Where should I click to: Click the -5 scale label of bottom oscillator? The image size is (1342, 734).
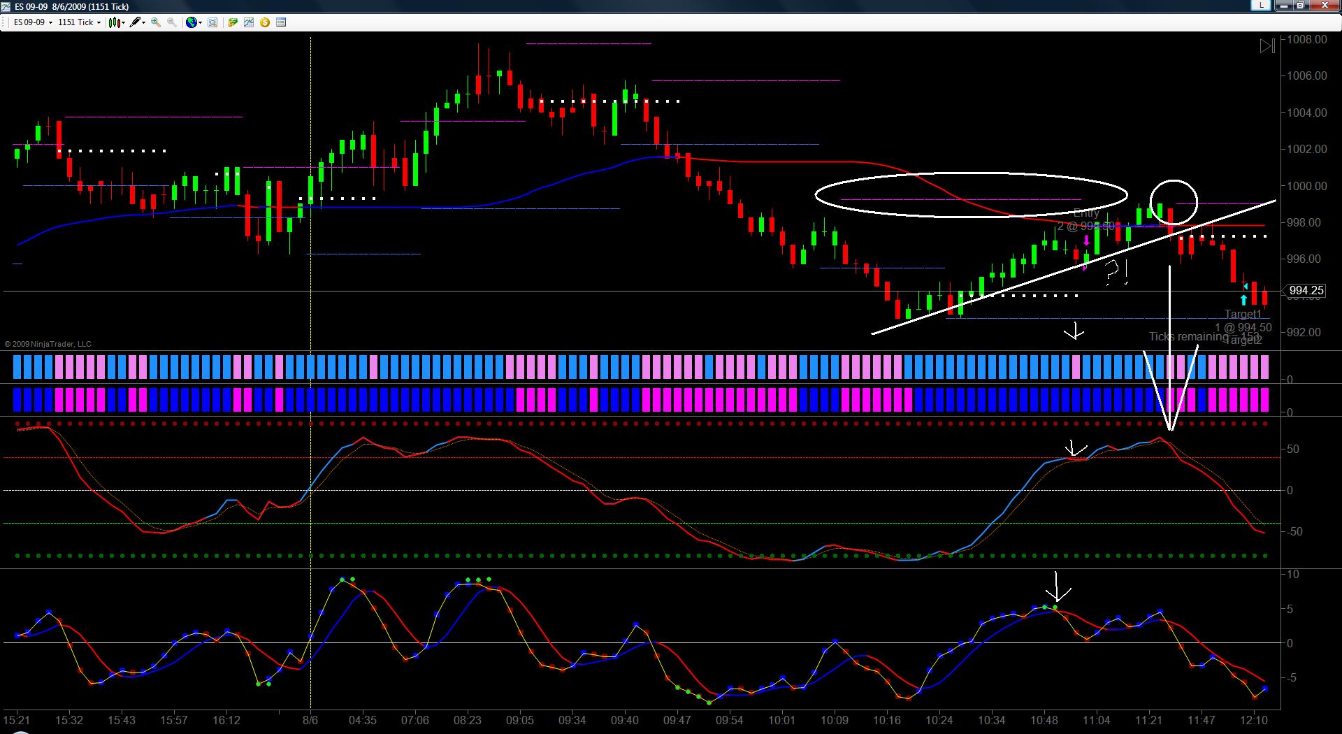click(x=1291, y=678)
